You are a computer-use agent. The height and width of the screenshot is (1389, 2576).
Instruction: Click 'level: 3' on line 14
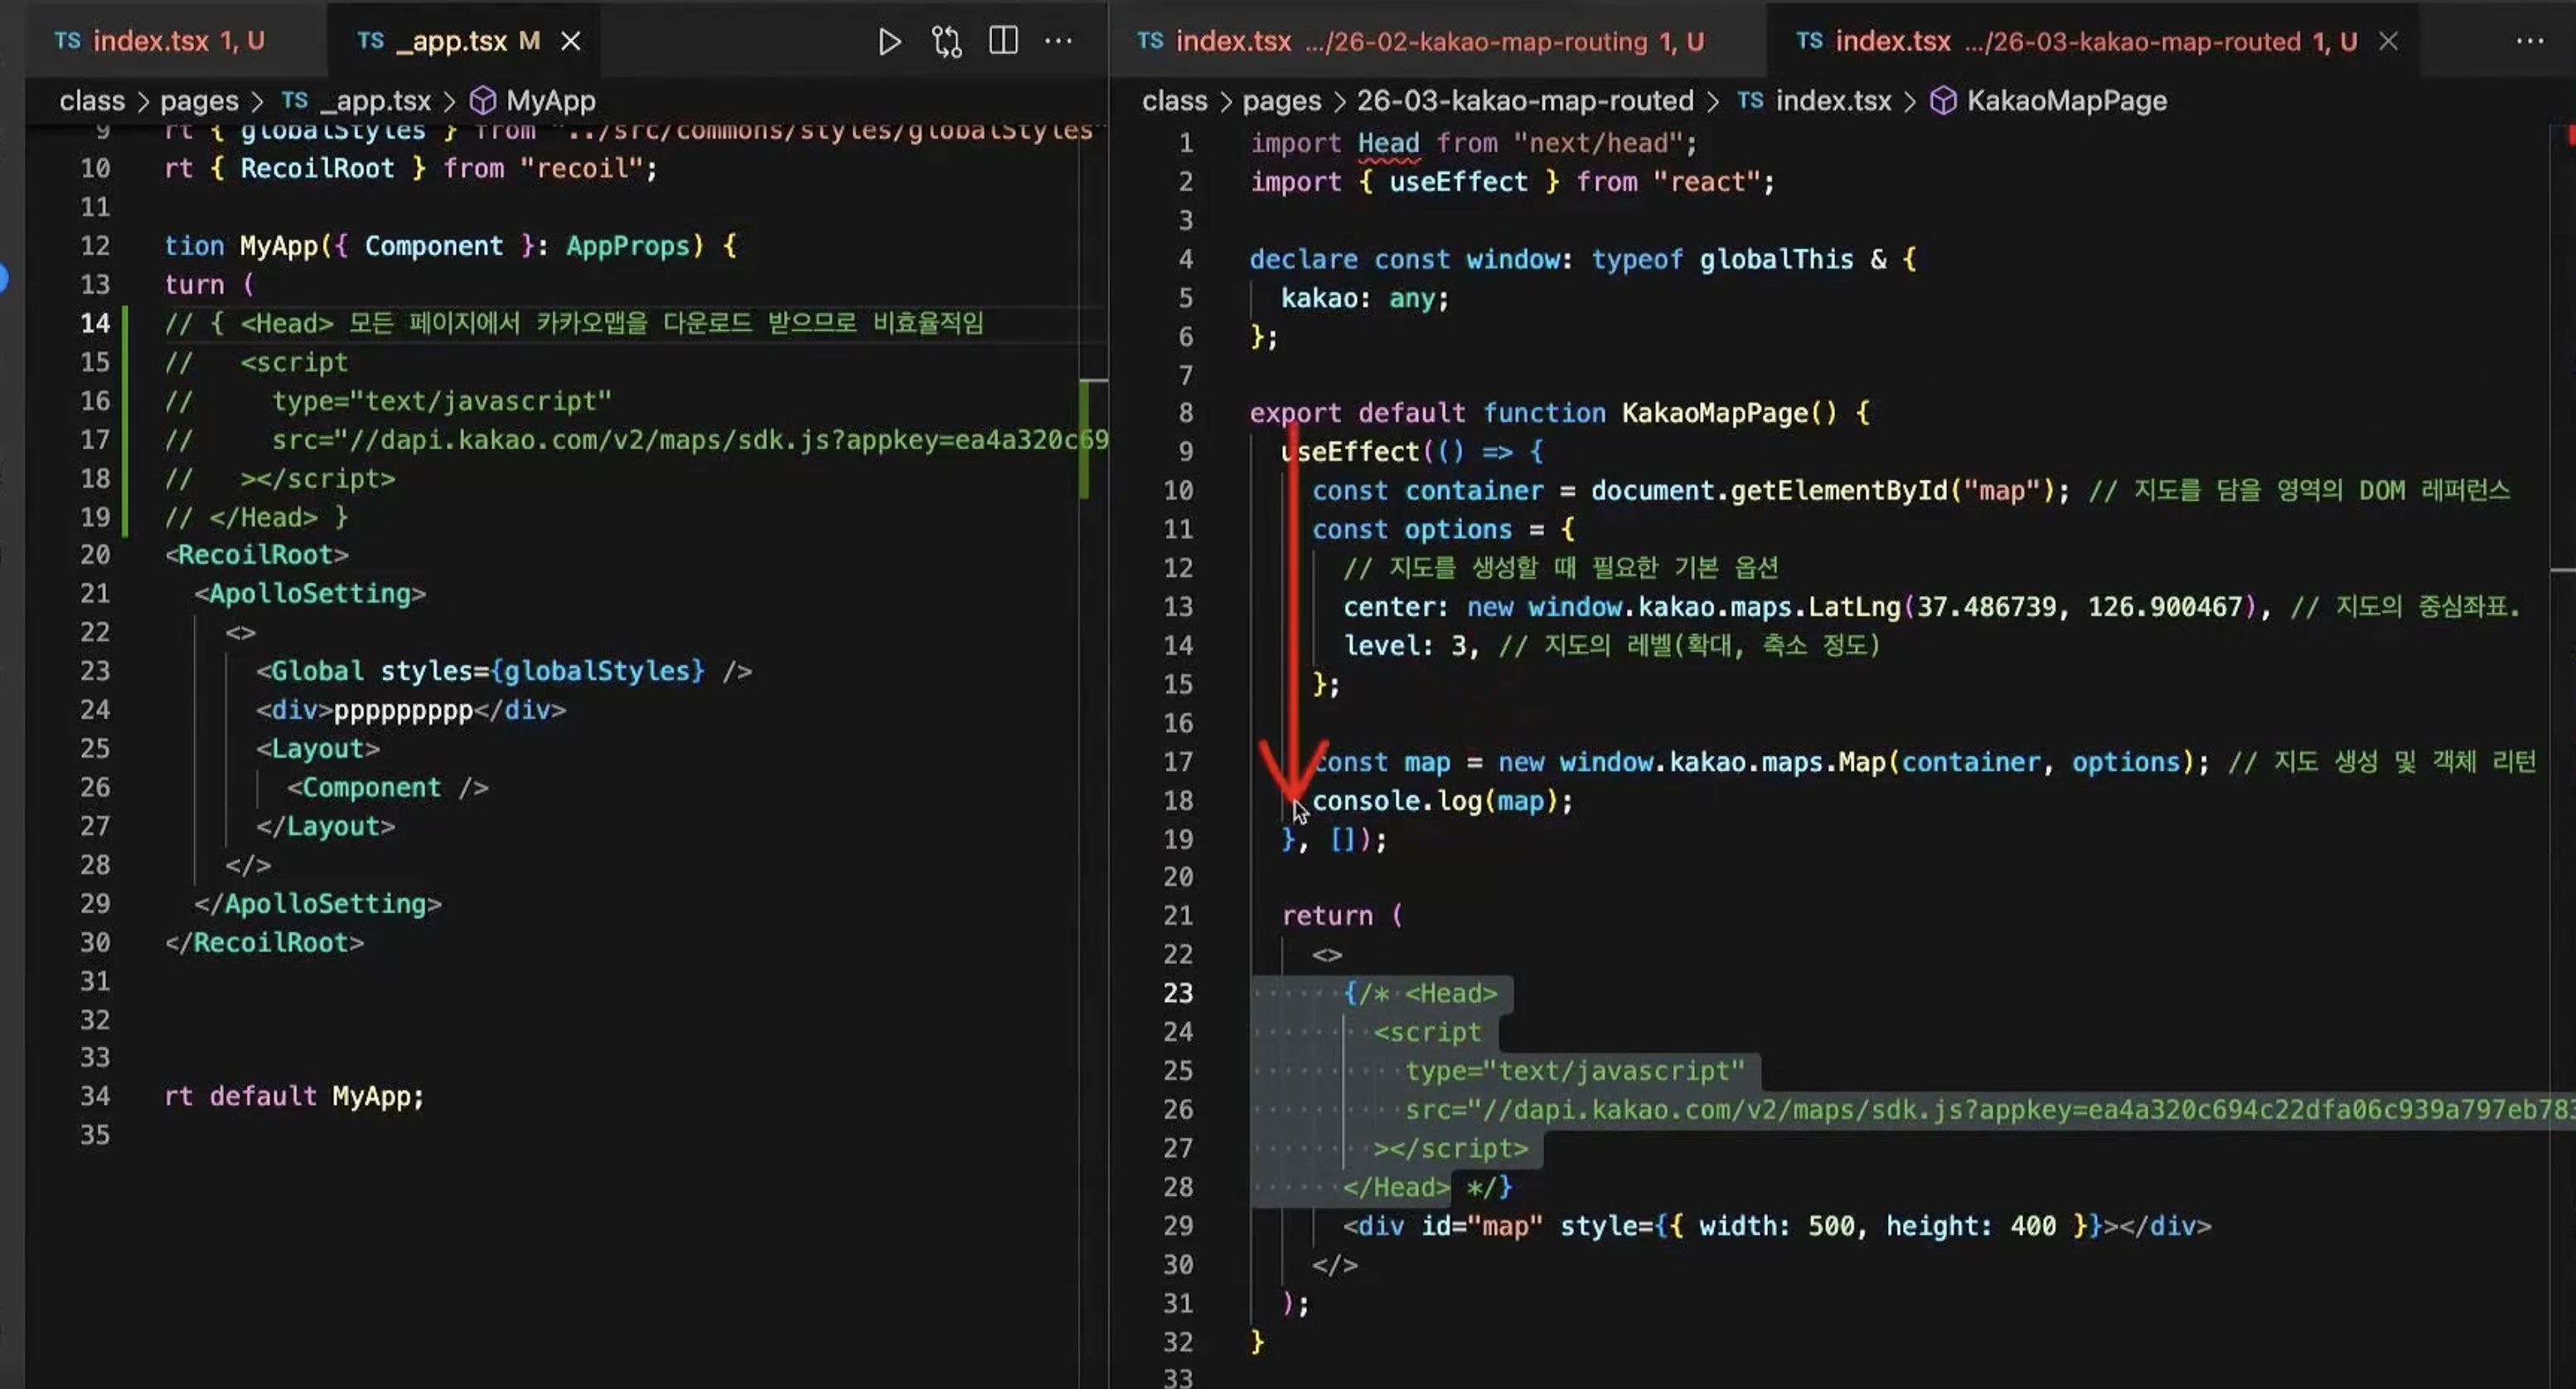[1404, 646]
